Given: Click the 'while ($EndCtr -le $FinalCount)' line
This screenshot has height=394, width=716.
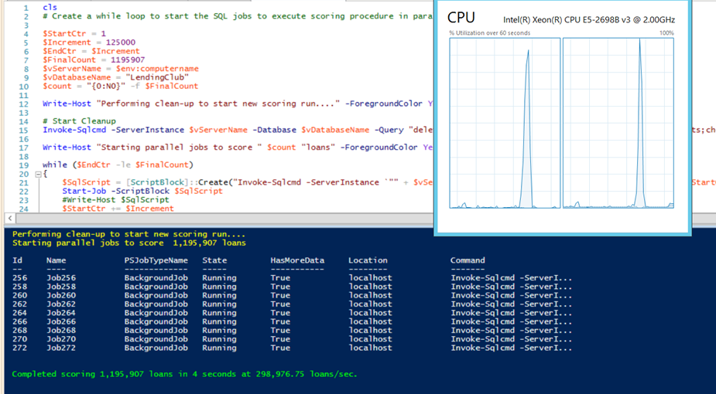Looking at the screenshot, I should 118,165.
